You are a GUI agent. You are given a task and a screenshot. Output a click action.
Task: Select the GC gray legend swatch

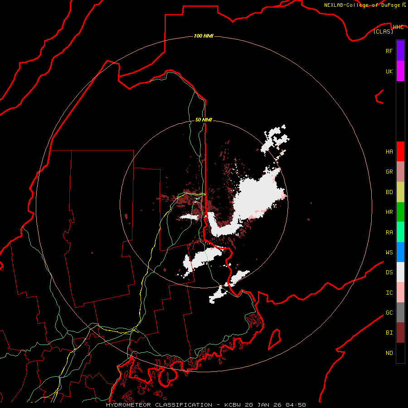pos(400,312)
